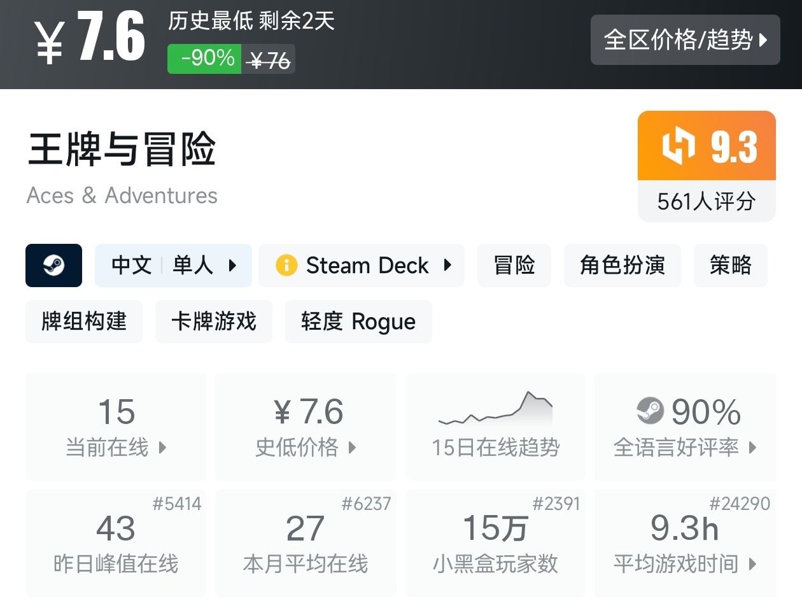Select the 卡牌游戏 card game tag
The image size is (802, 601).
(x=214, y=322)
